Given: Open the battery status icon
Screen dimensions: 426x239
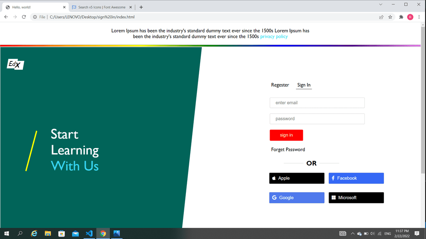Looking at the screenshot, I should point(366,234).
